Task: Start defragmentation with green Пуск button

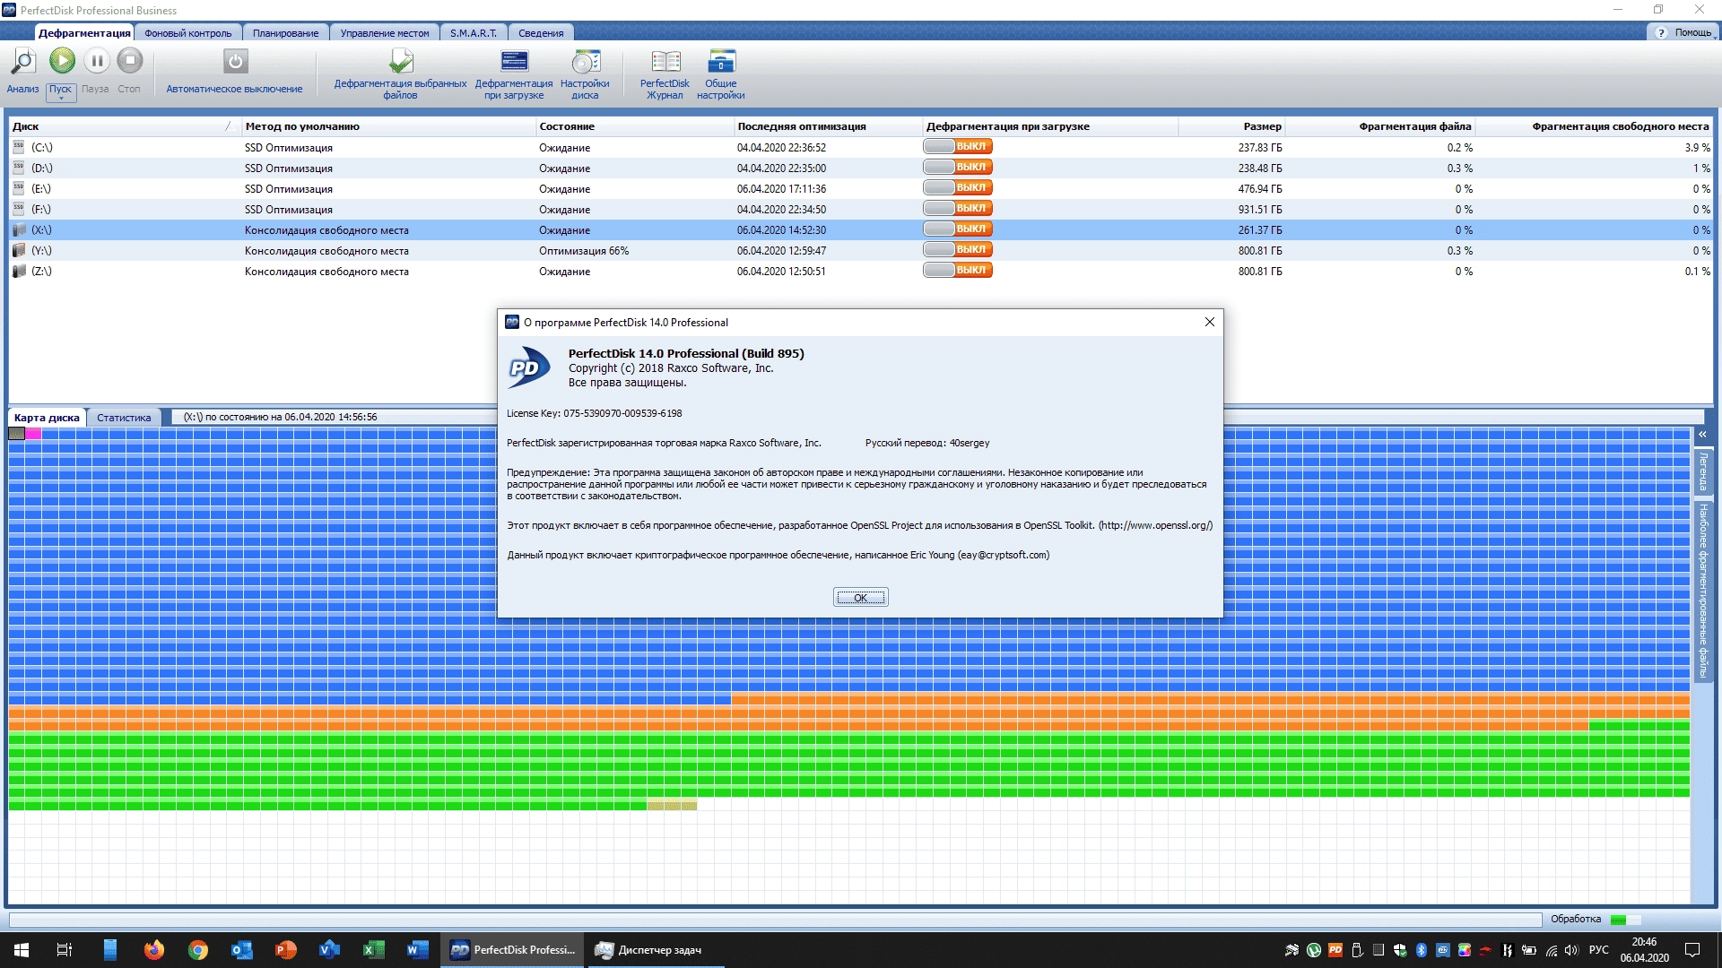Action: 62,61
